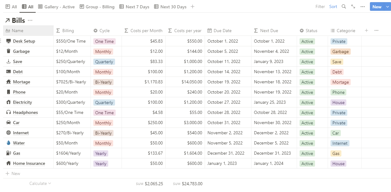Click $7025/Bi-Yearly billing cell

[x=71, y=82]
